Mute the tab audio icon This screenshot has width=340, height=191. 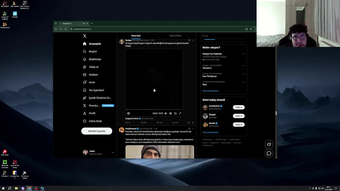tap(84, 23)
